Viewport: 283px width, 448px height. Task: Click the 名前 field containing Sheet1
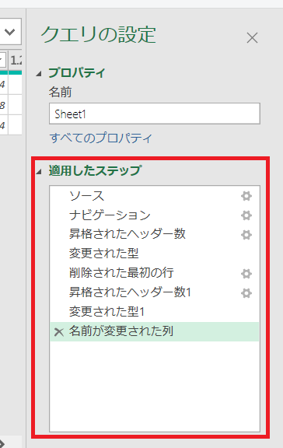tap(155, 114)
